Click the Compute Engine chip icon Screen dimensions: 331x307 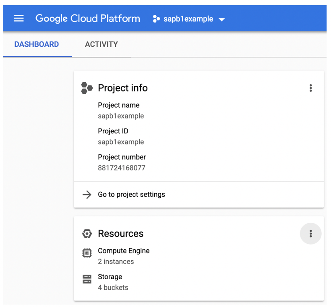[87, 253]
